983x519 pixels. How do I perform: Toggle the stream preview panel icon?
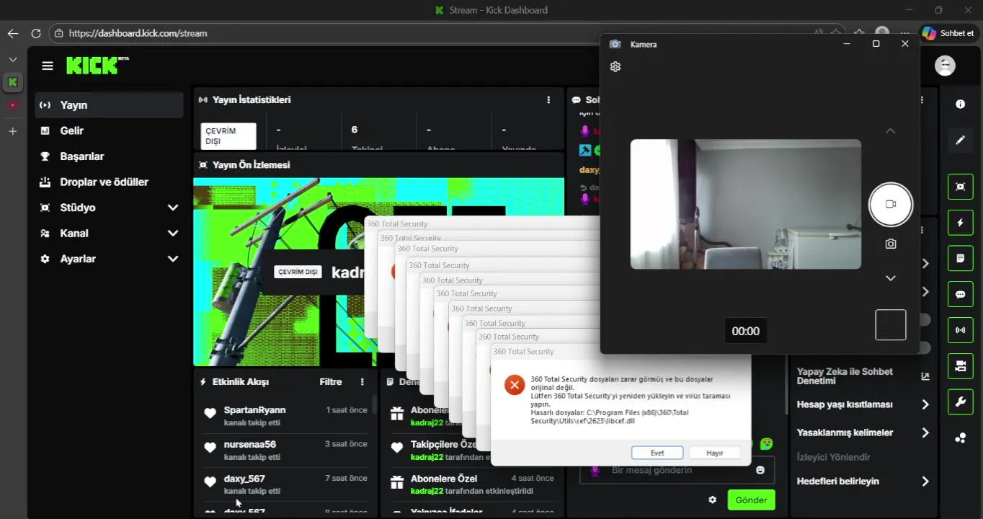(x=960, y=187)
